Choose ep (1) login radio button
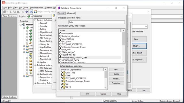The image size is (184, 103). pyautogui.click(x=62, y=87)
